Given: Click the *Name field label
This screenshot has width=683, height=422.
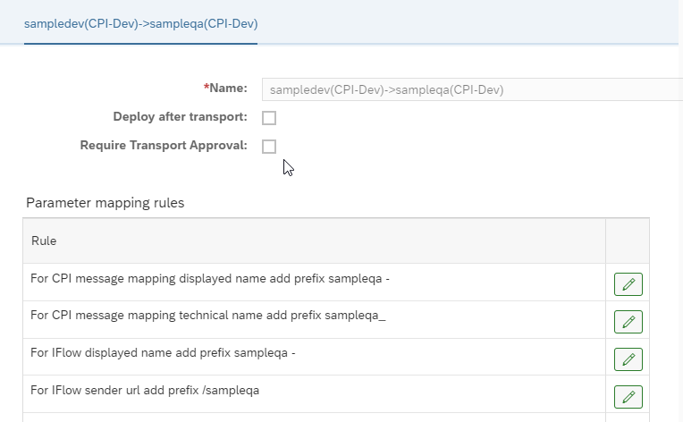Looking at the screenshot, I should pos(225,88).
